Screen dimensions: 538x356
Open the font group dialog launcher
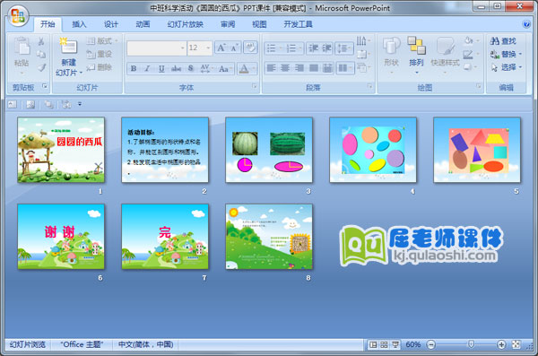coord(255,86)
